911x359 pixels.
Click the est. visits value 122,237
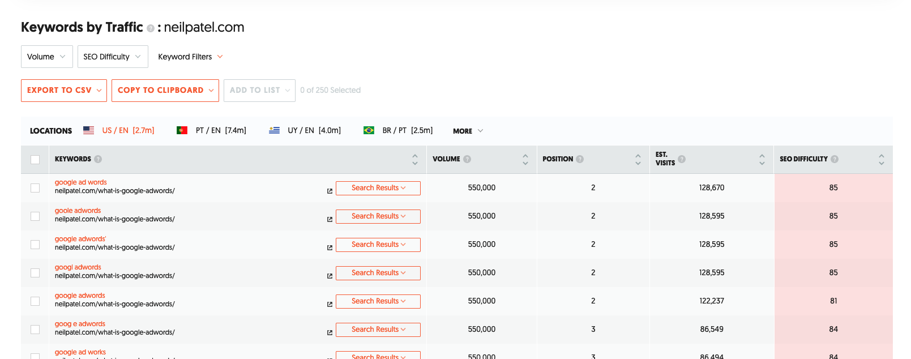pyautogui.click(x=712, y=301)
